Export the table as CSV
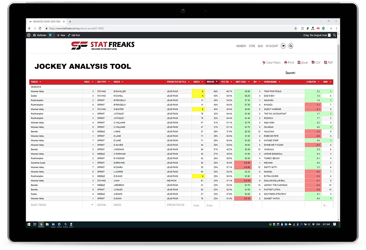 point(316,62)
